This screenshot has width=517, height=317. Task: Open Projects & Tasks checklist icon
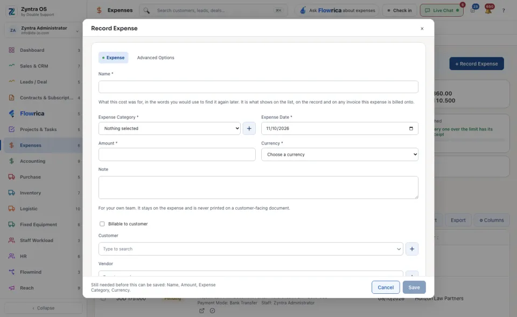coord(11,129)
